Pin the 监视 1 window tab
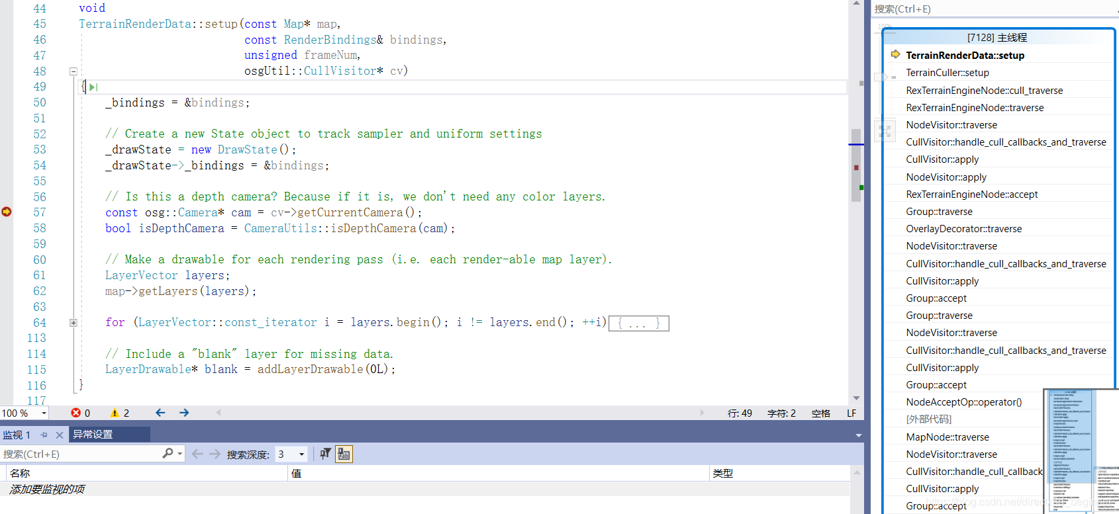This screenshot has width=1119, height=514. coord(44,435)
